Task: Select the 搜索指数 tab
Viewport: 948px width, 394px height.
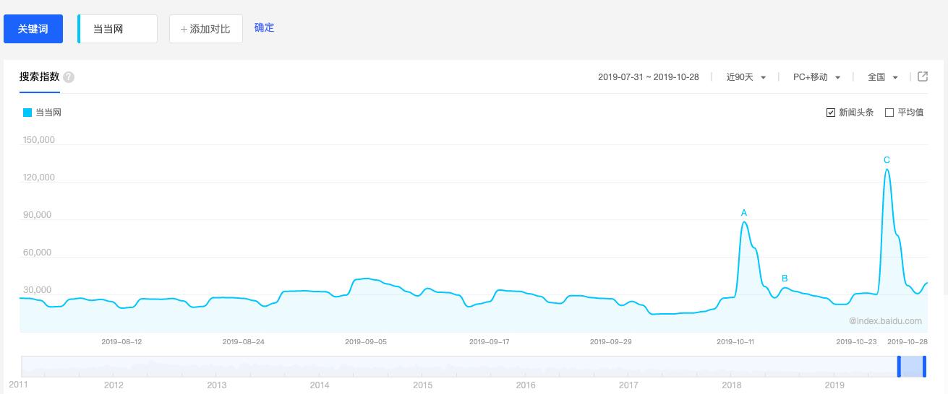Action: pyautogui.click(x=39, y=76)
